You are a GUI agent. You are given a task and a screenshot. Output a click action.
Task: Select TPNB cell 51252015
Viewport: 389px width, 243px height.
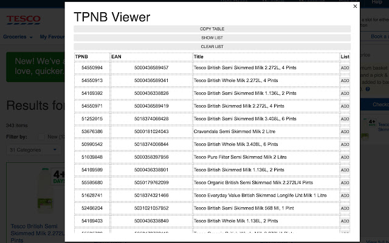[x=92, y=119]
